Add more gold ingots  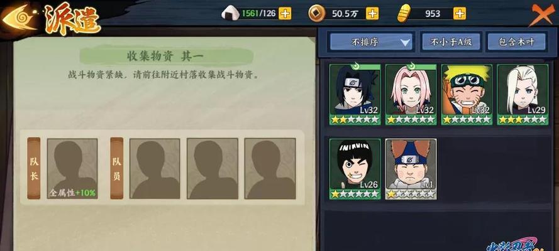[x=460, y=14]
